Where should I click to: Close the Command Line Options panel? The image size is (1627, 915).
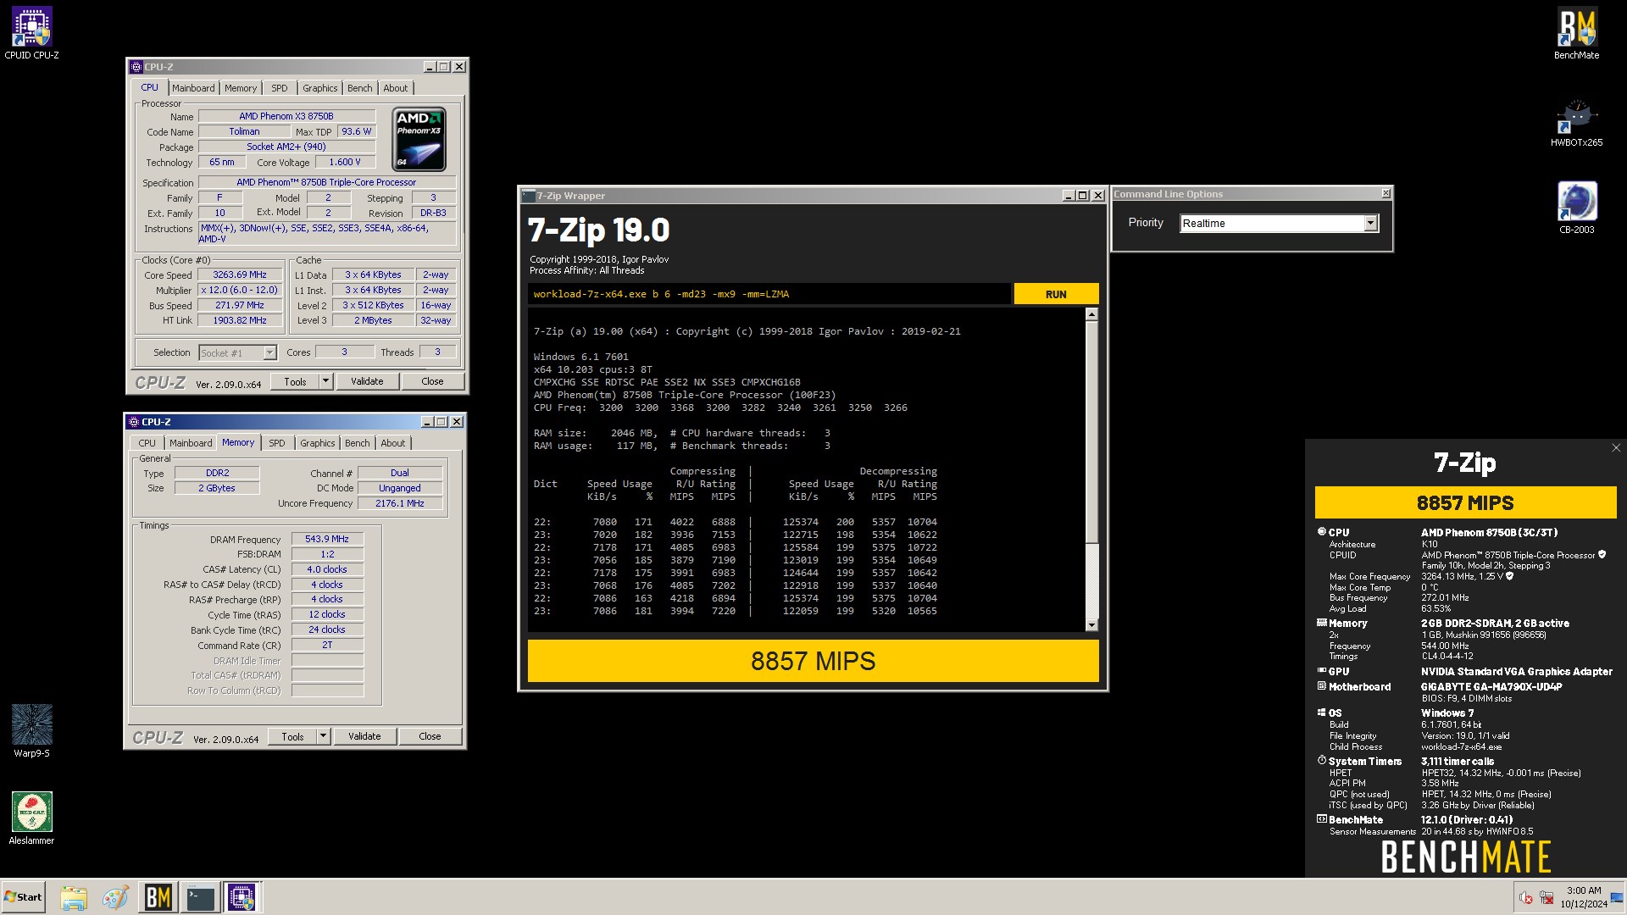click(1385, 194)
